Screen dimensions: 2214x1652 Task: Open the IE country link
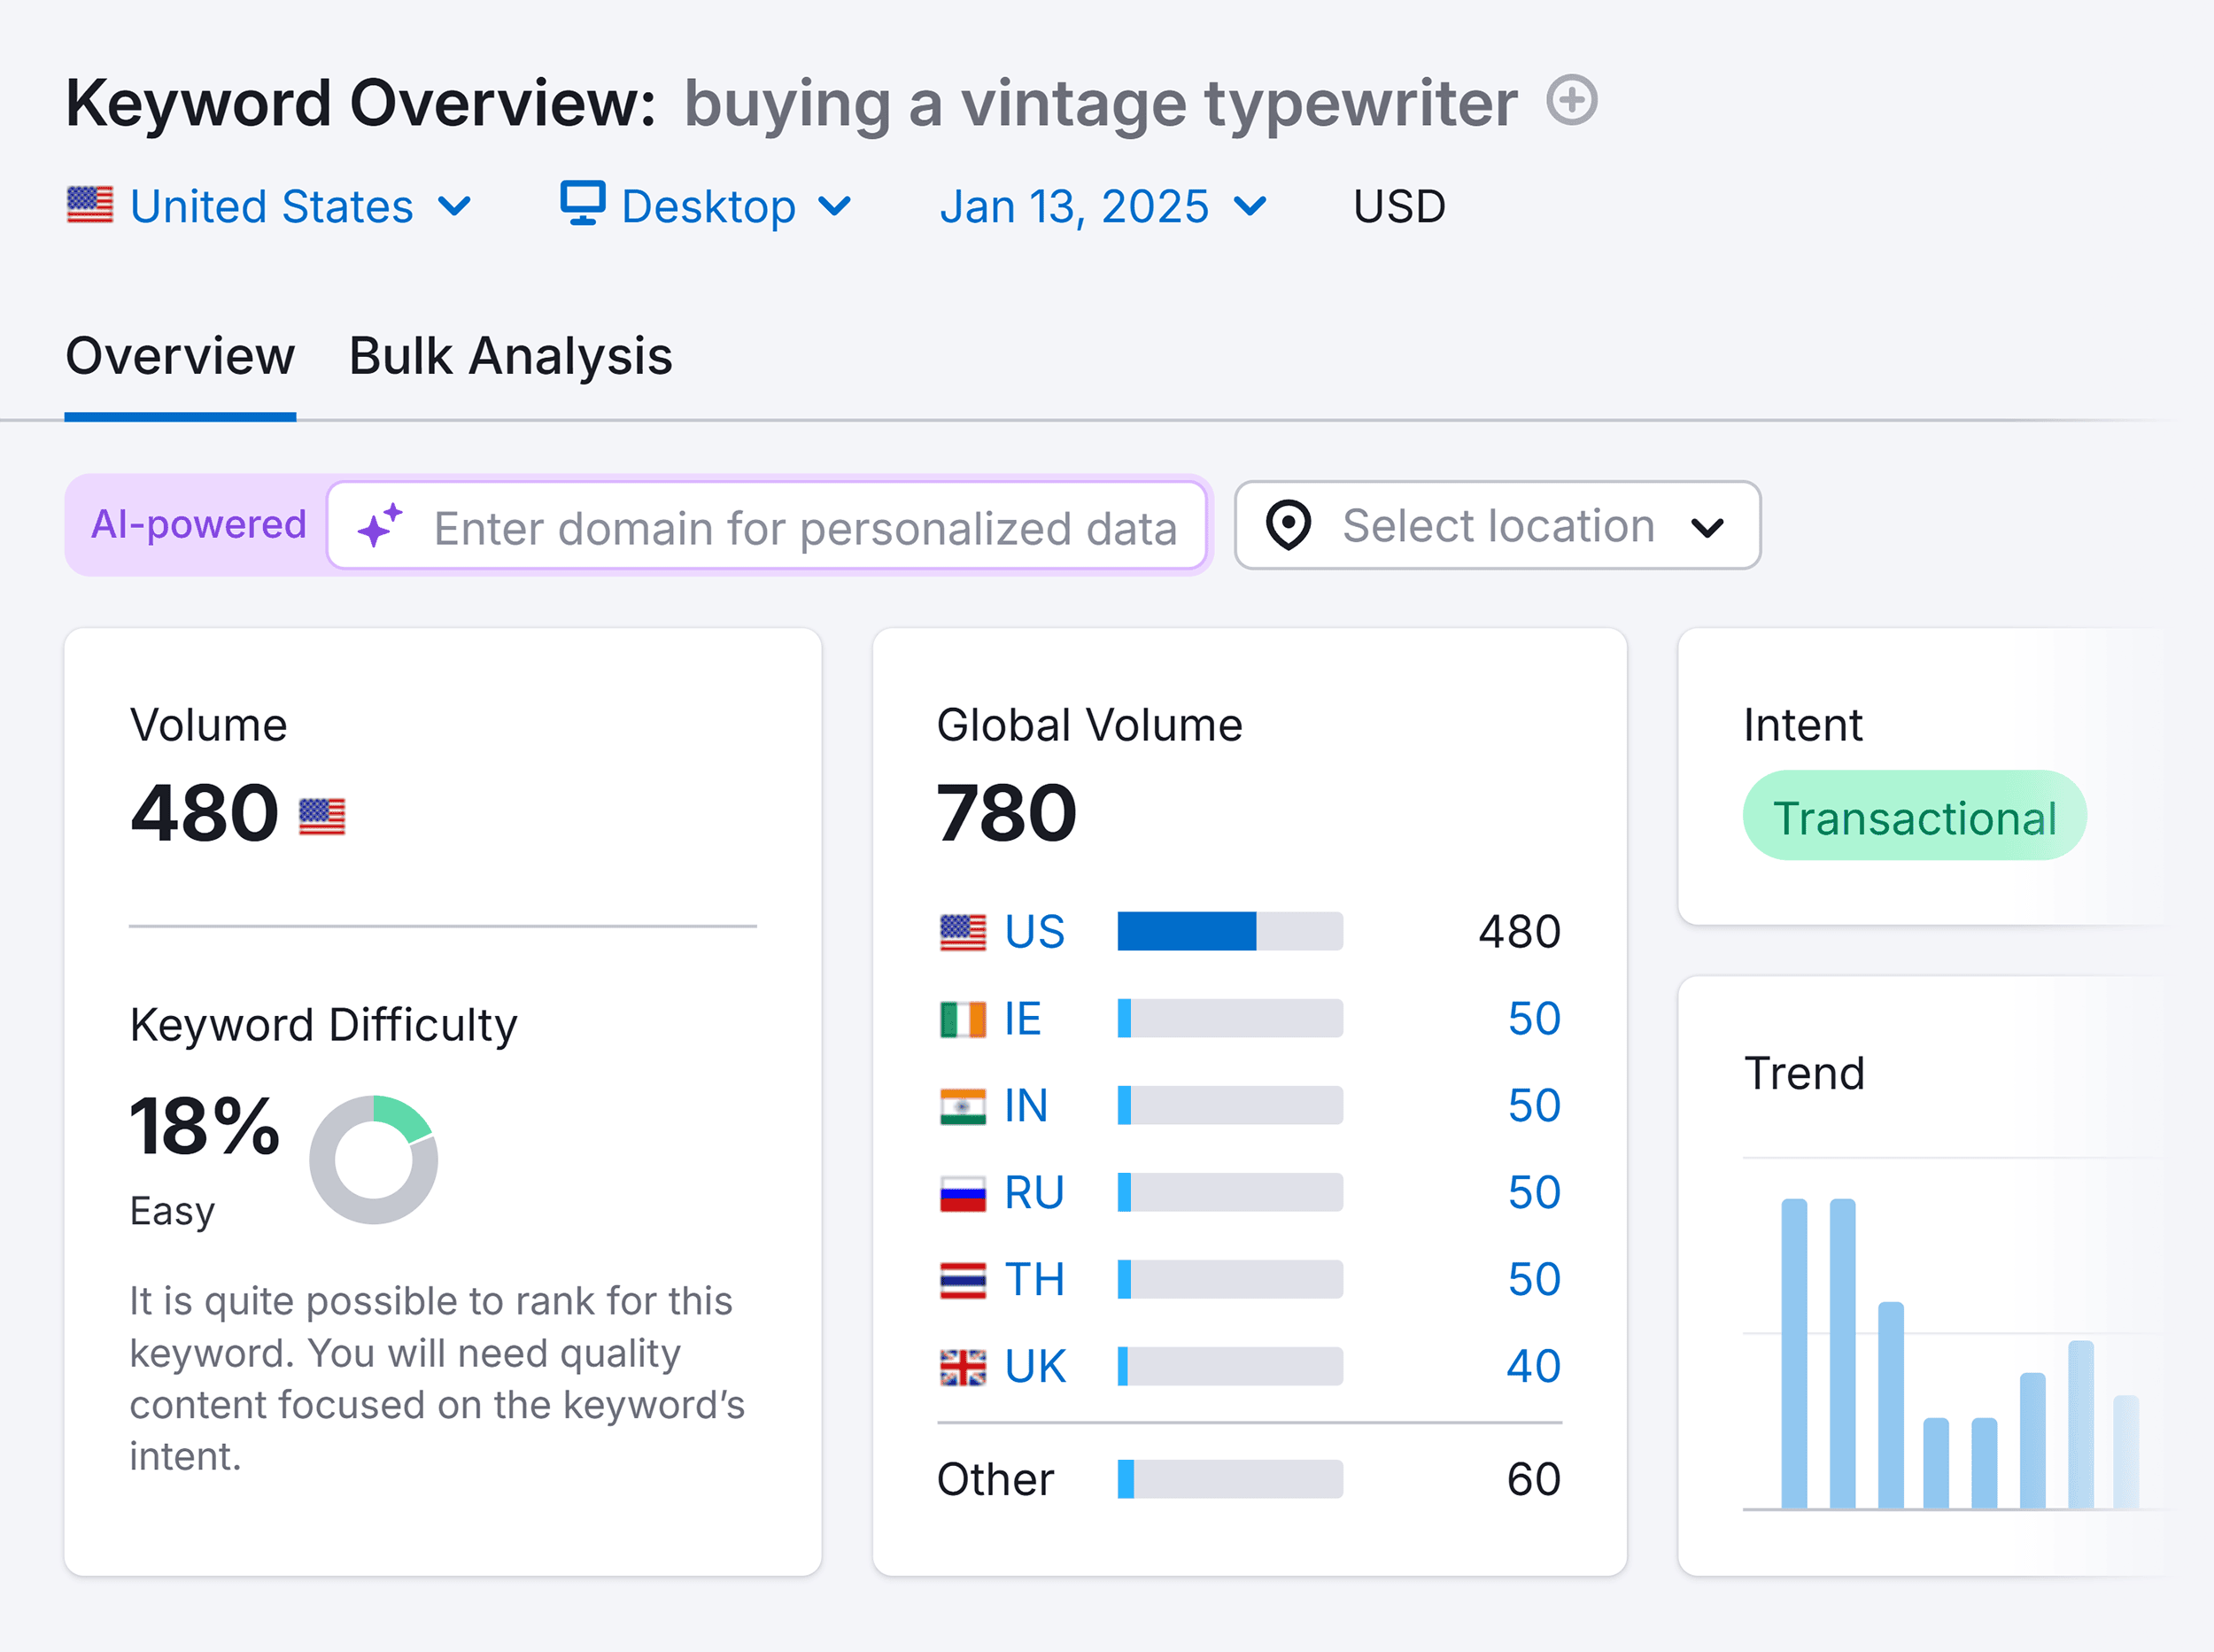(x=1023, y=1019)
